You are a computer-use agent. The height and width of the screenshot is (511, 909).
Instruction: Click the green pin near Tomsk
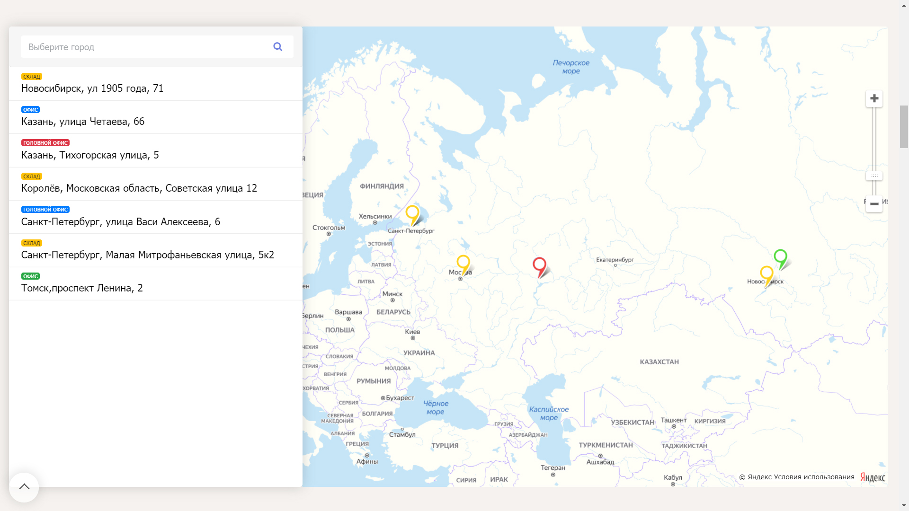click(780, 257)
